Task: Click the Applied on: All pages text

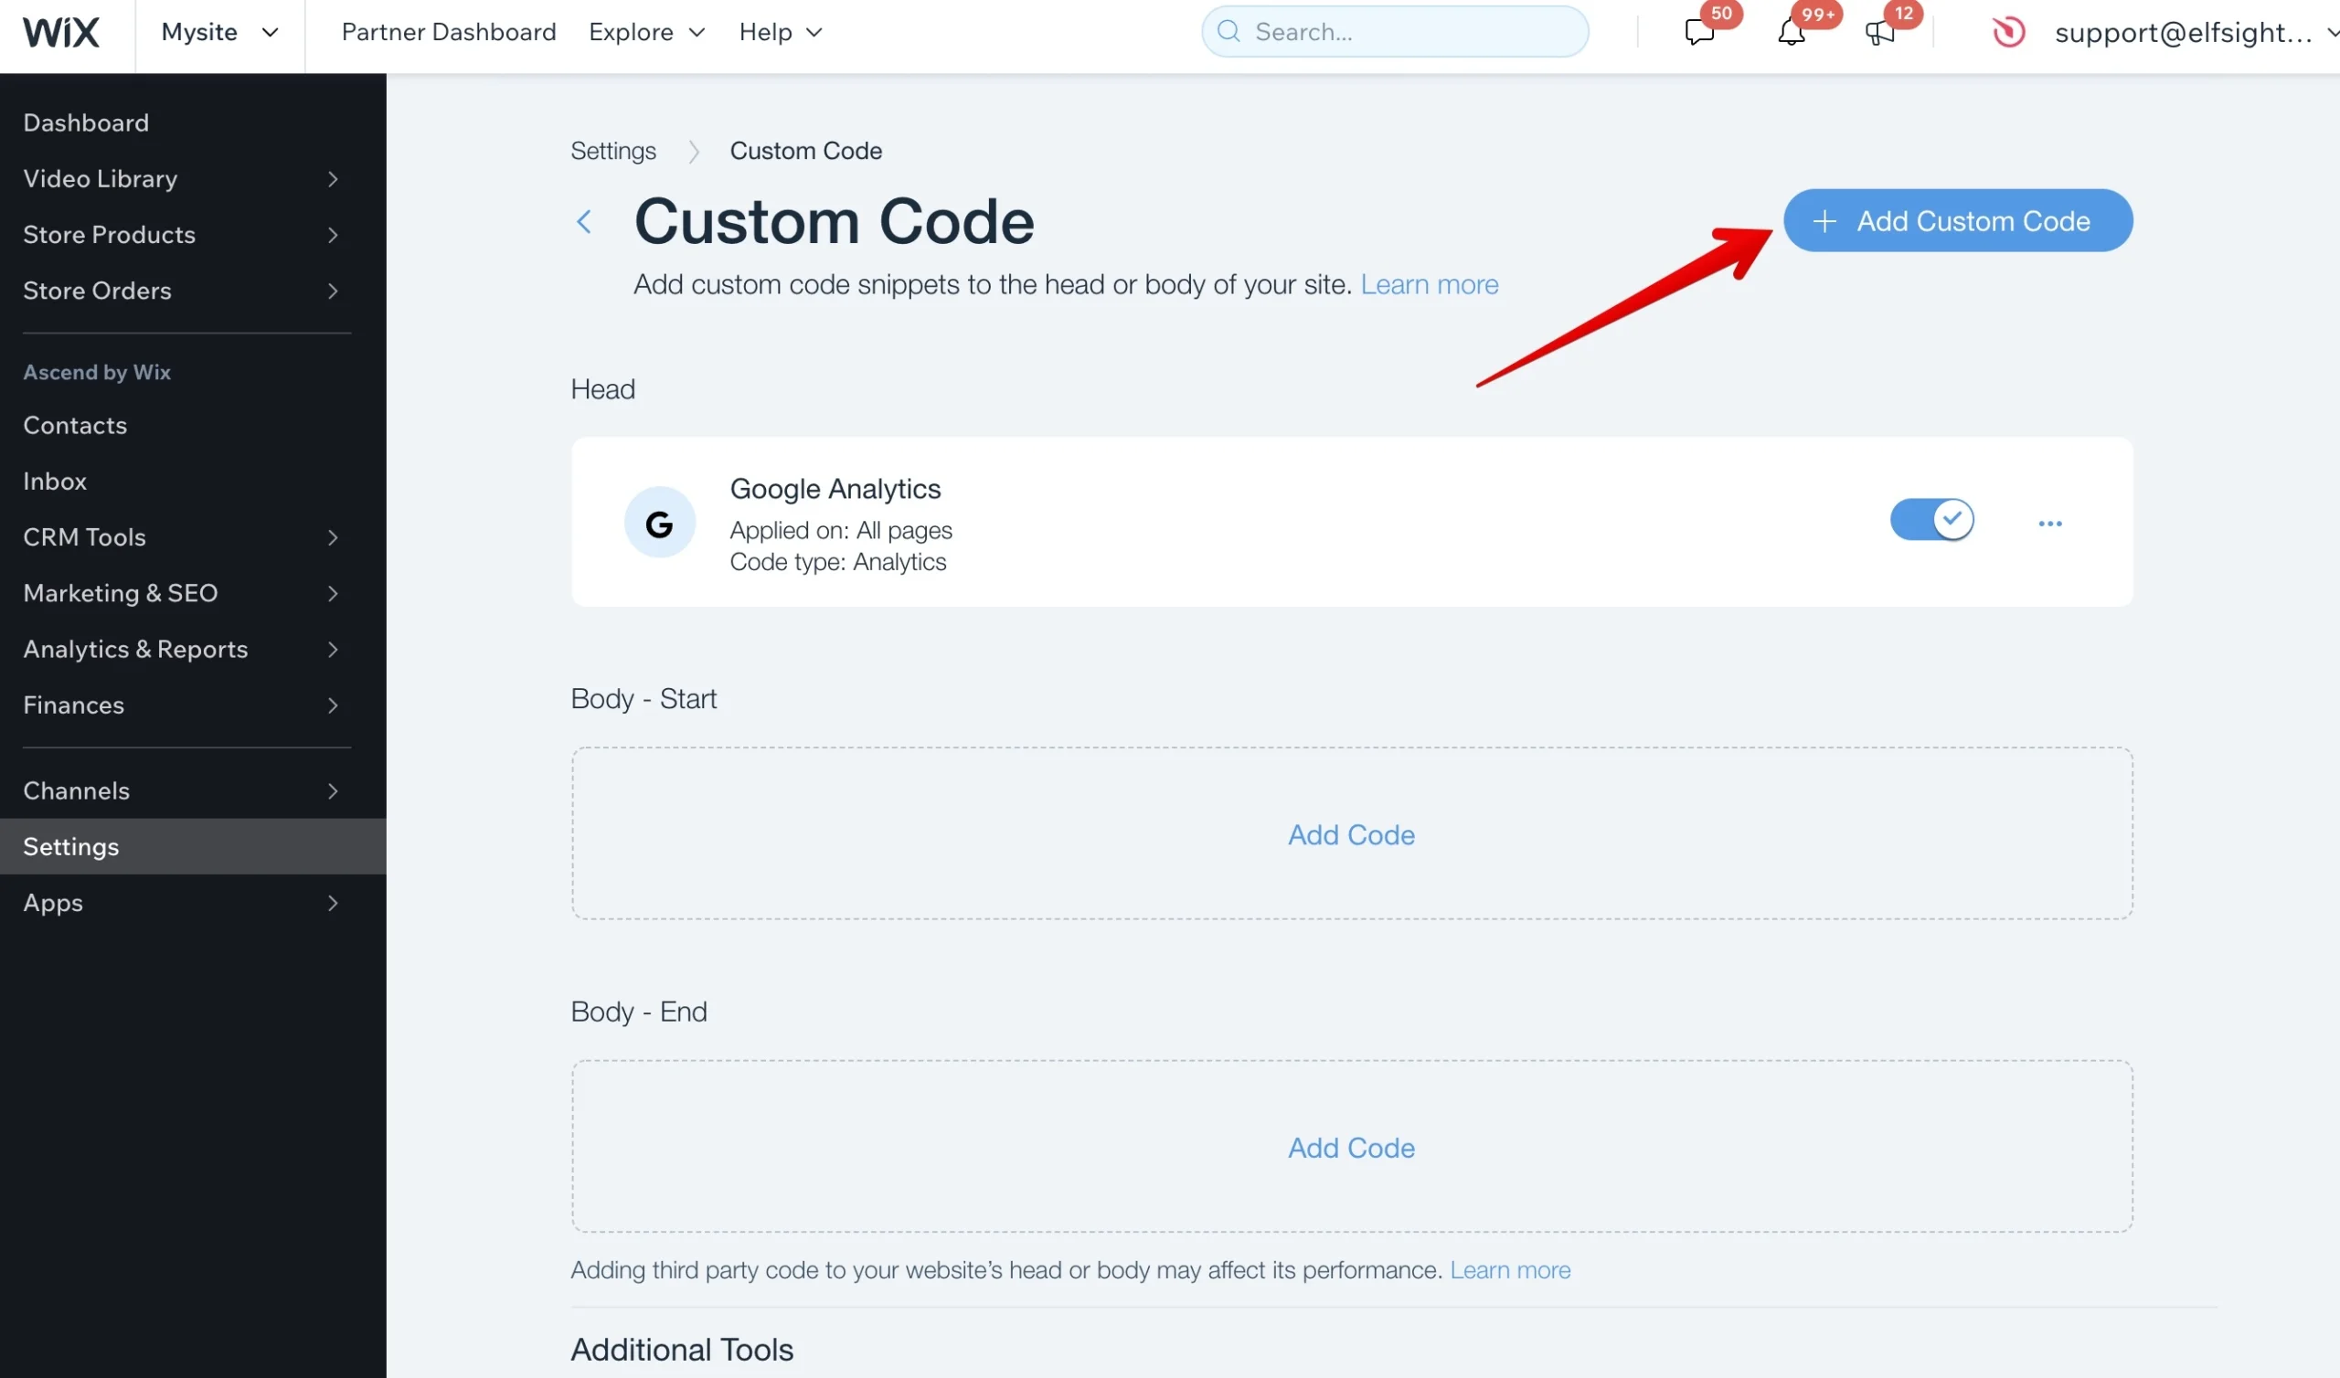Action: 840,530
